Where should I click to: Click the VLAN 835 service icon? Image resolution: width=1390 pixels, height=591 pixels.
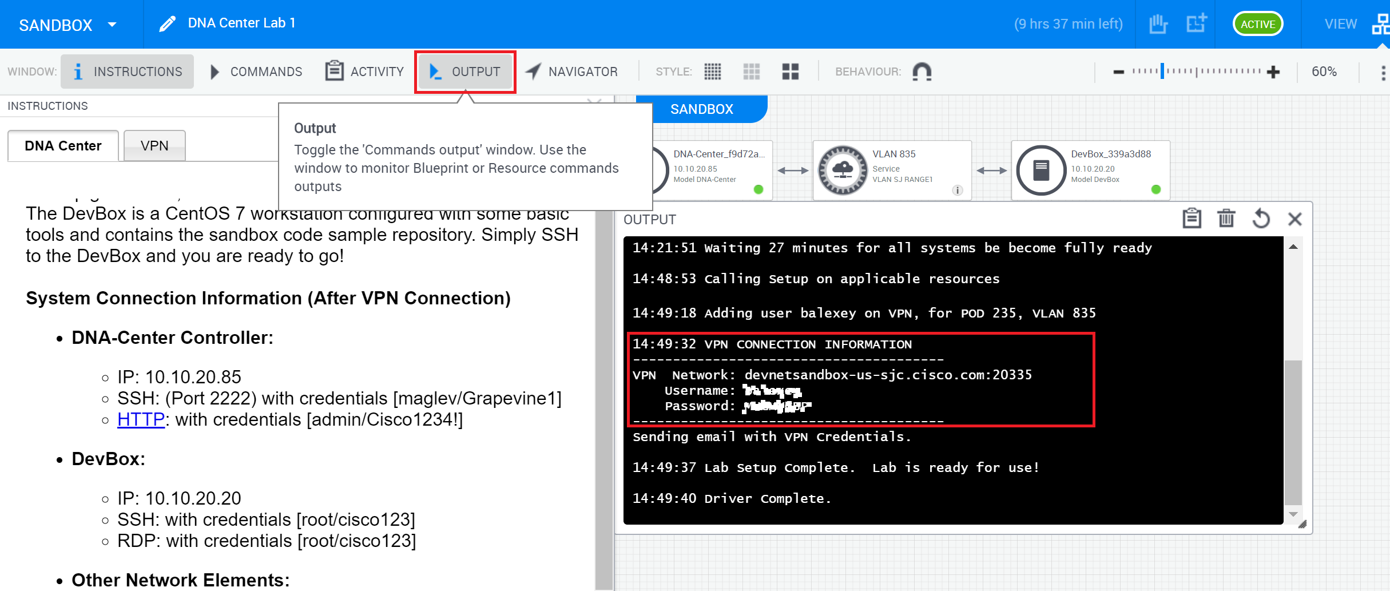tap(843, 170)
